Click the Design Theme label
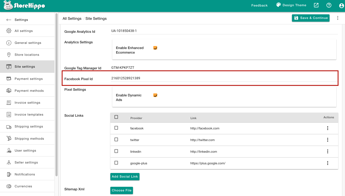345x196 pixels. click(294, 5)
